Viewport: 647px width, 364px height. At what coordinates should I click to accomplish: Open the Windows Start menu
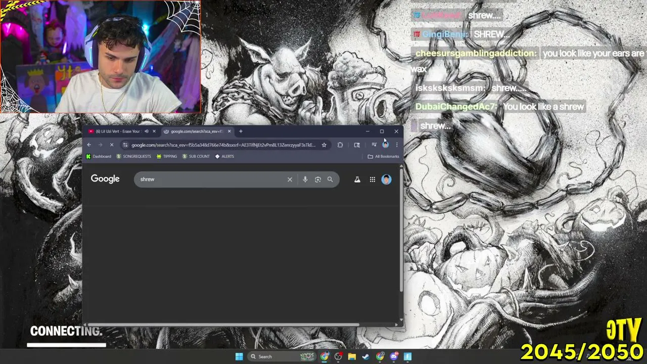tap(239, 356)
